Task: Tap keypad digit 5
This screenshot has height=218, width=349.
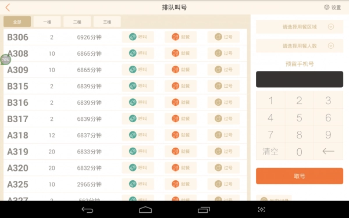Action: pyautogui.click(x=300, y=117)
